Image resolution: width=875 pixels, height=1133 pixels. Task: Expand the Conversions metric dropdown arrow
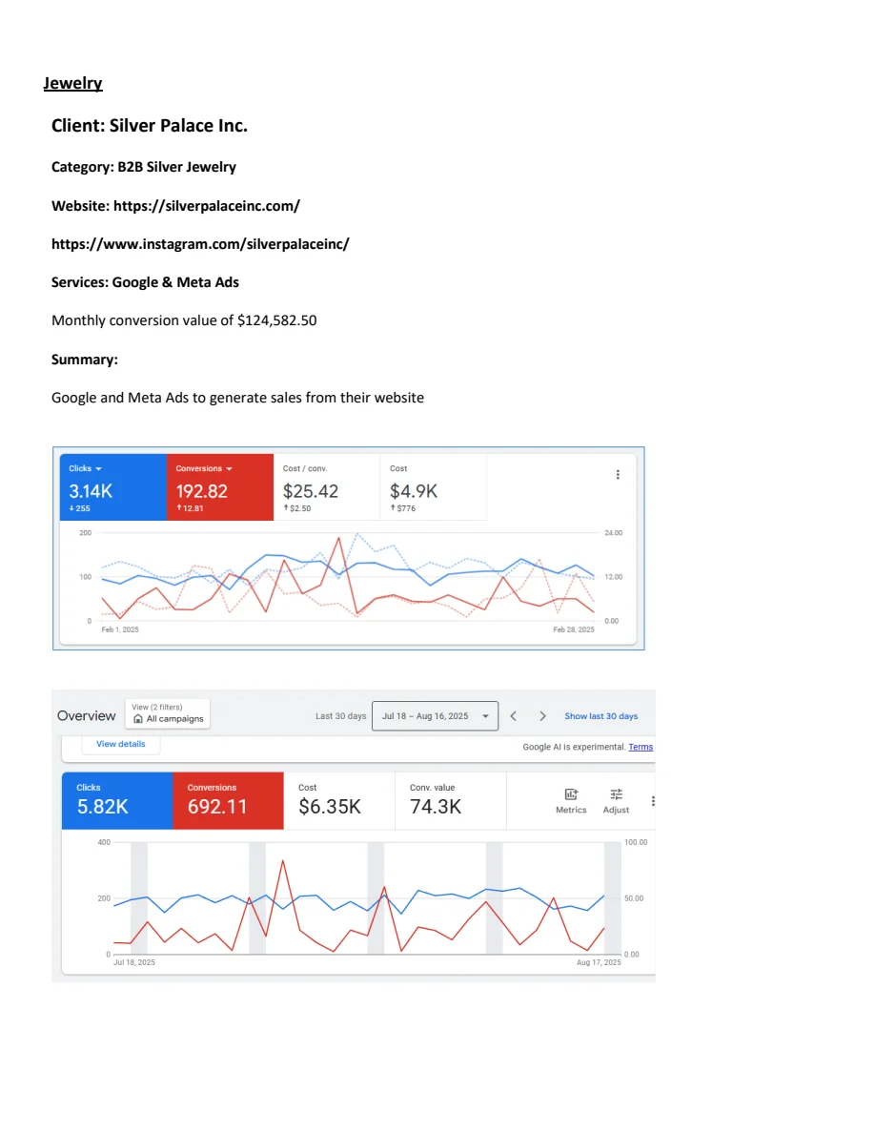pyautogui.click(x=229, y=469)
